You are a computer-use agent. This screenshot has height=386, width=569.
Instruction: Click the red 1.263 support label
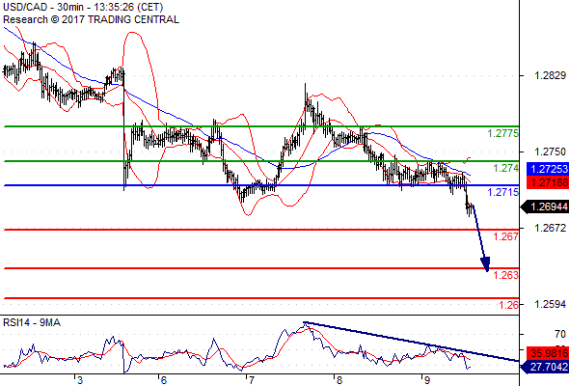click(506, 275)
